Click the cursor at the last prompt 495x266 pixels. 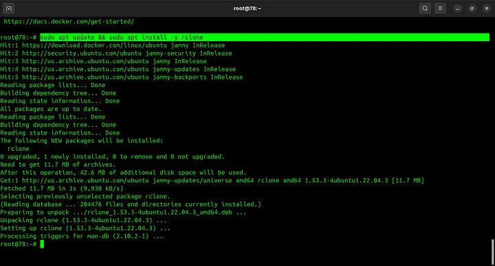pyautogui.click(x=43, y=244)
